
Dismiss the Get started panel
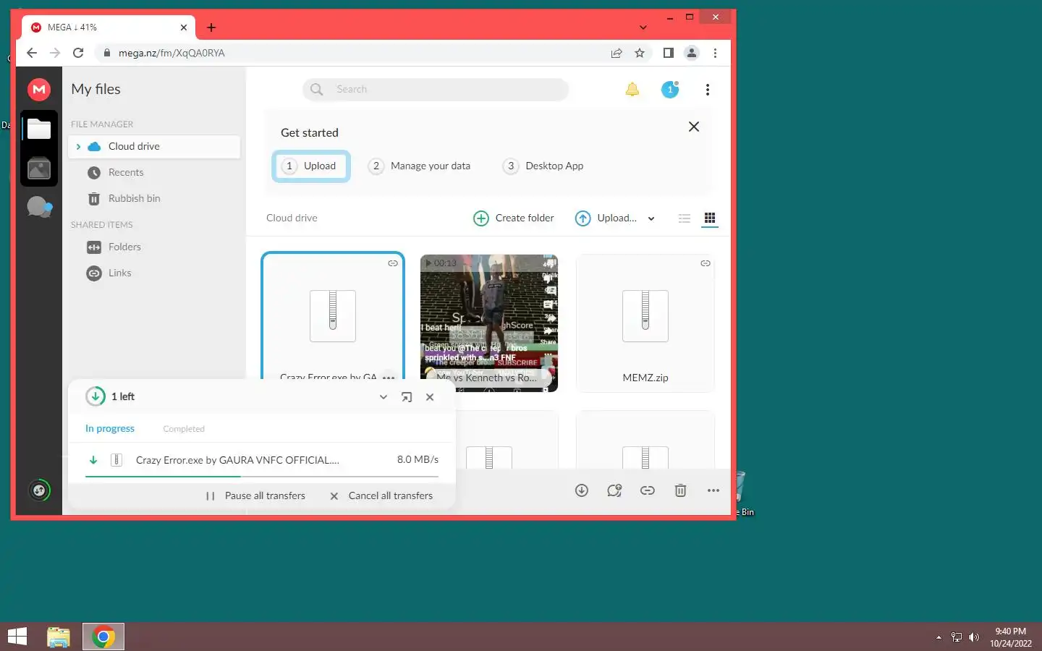[x=694, y=127]
